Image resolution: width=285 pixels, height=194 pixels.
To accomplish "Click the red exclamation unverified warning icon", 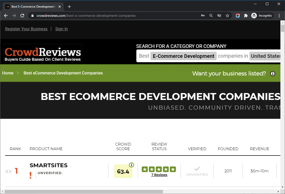I will tap(30, 175).
